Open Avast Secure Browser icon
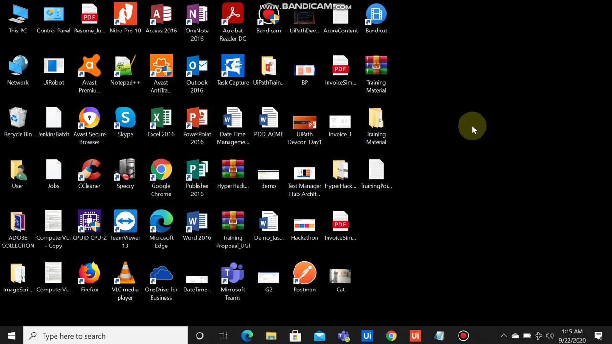Image resolution: width=612 pixels, height=344 pixels. point(89,126)
